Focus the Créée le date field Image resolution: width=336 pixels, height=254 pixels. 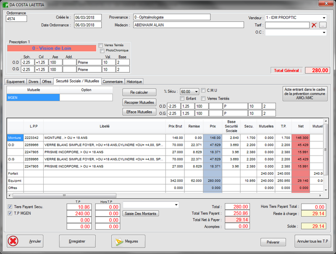[88, 17]
